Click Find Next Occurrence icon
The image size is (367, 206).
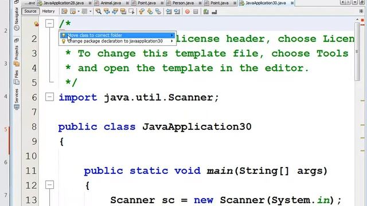pos(115,11)
